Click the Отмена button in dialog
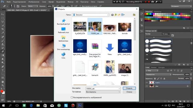The image size is (193, 108). point(129,92)
